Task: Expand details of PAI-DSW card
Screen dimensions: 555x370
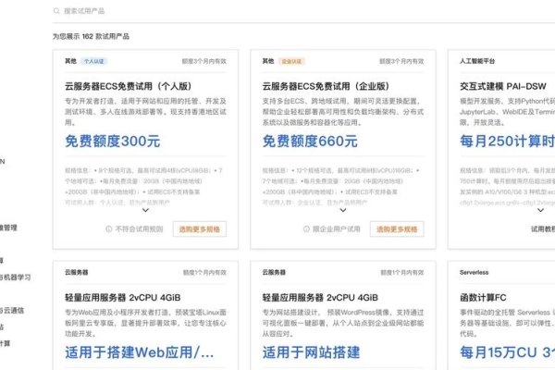Action: (x=540, y=210)
